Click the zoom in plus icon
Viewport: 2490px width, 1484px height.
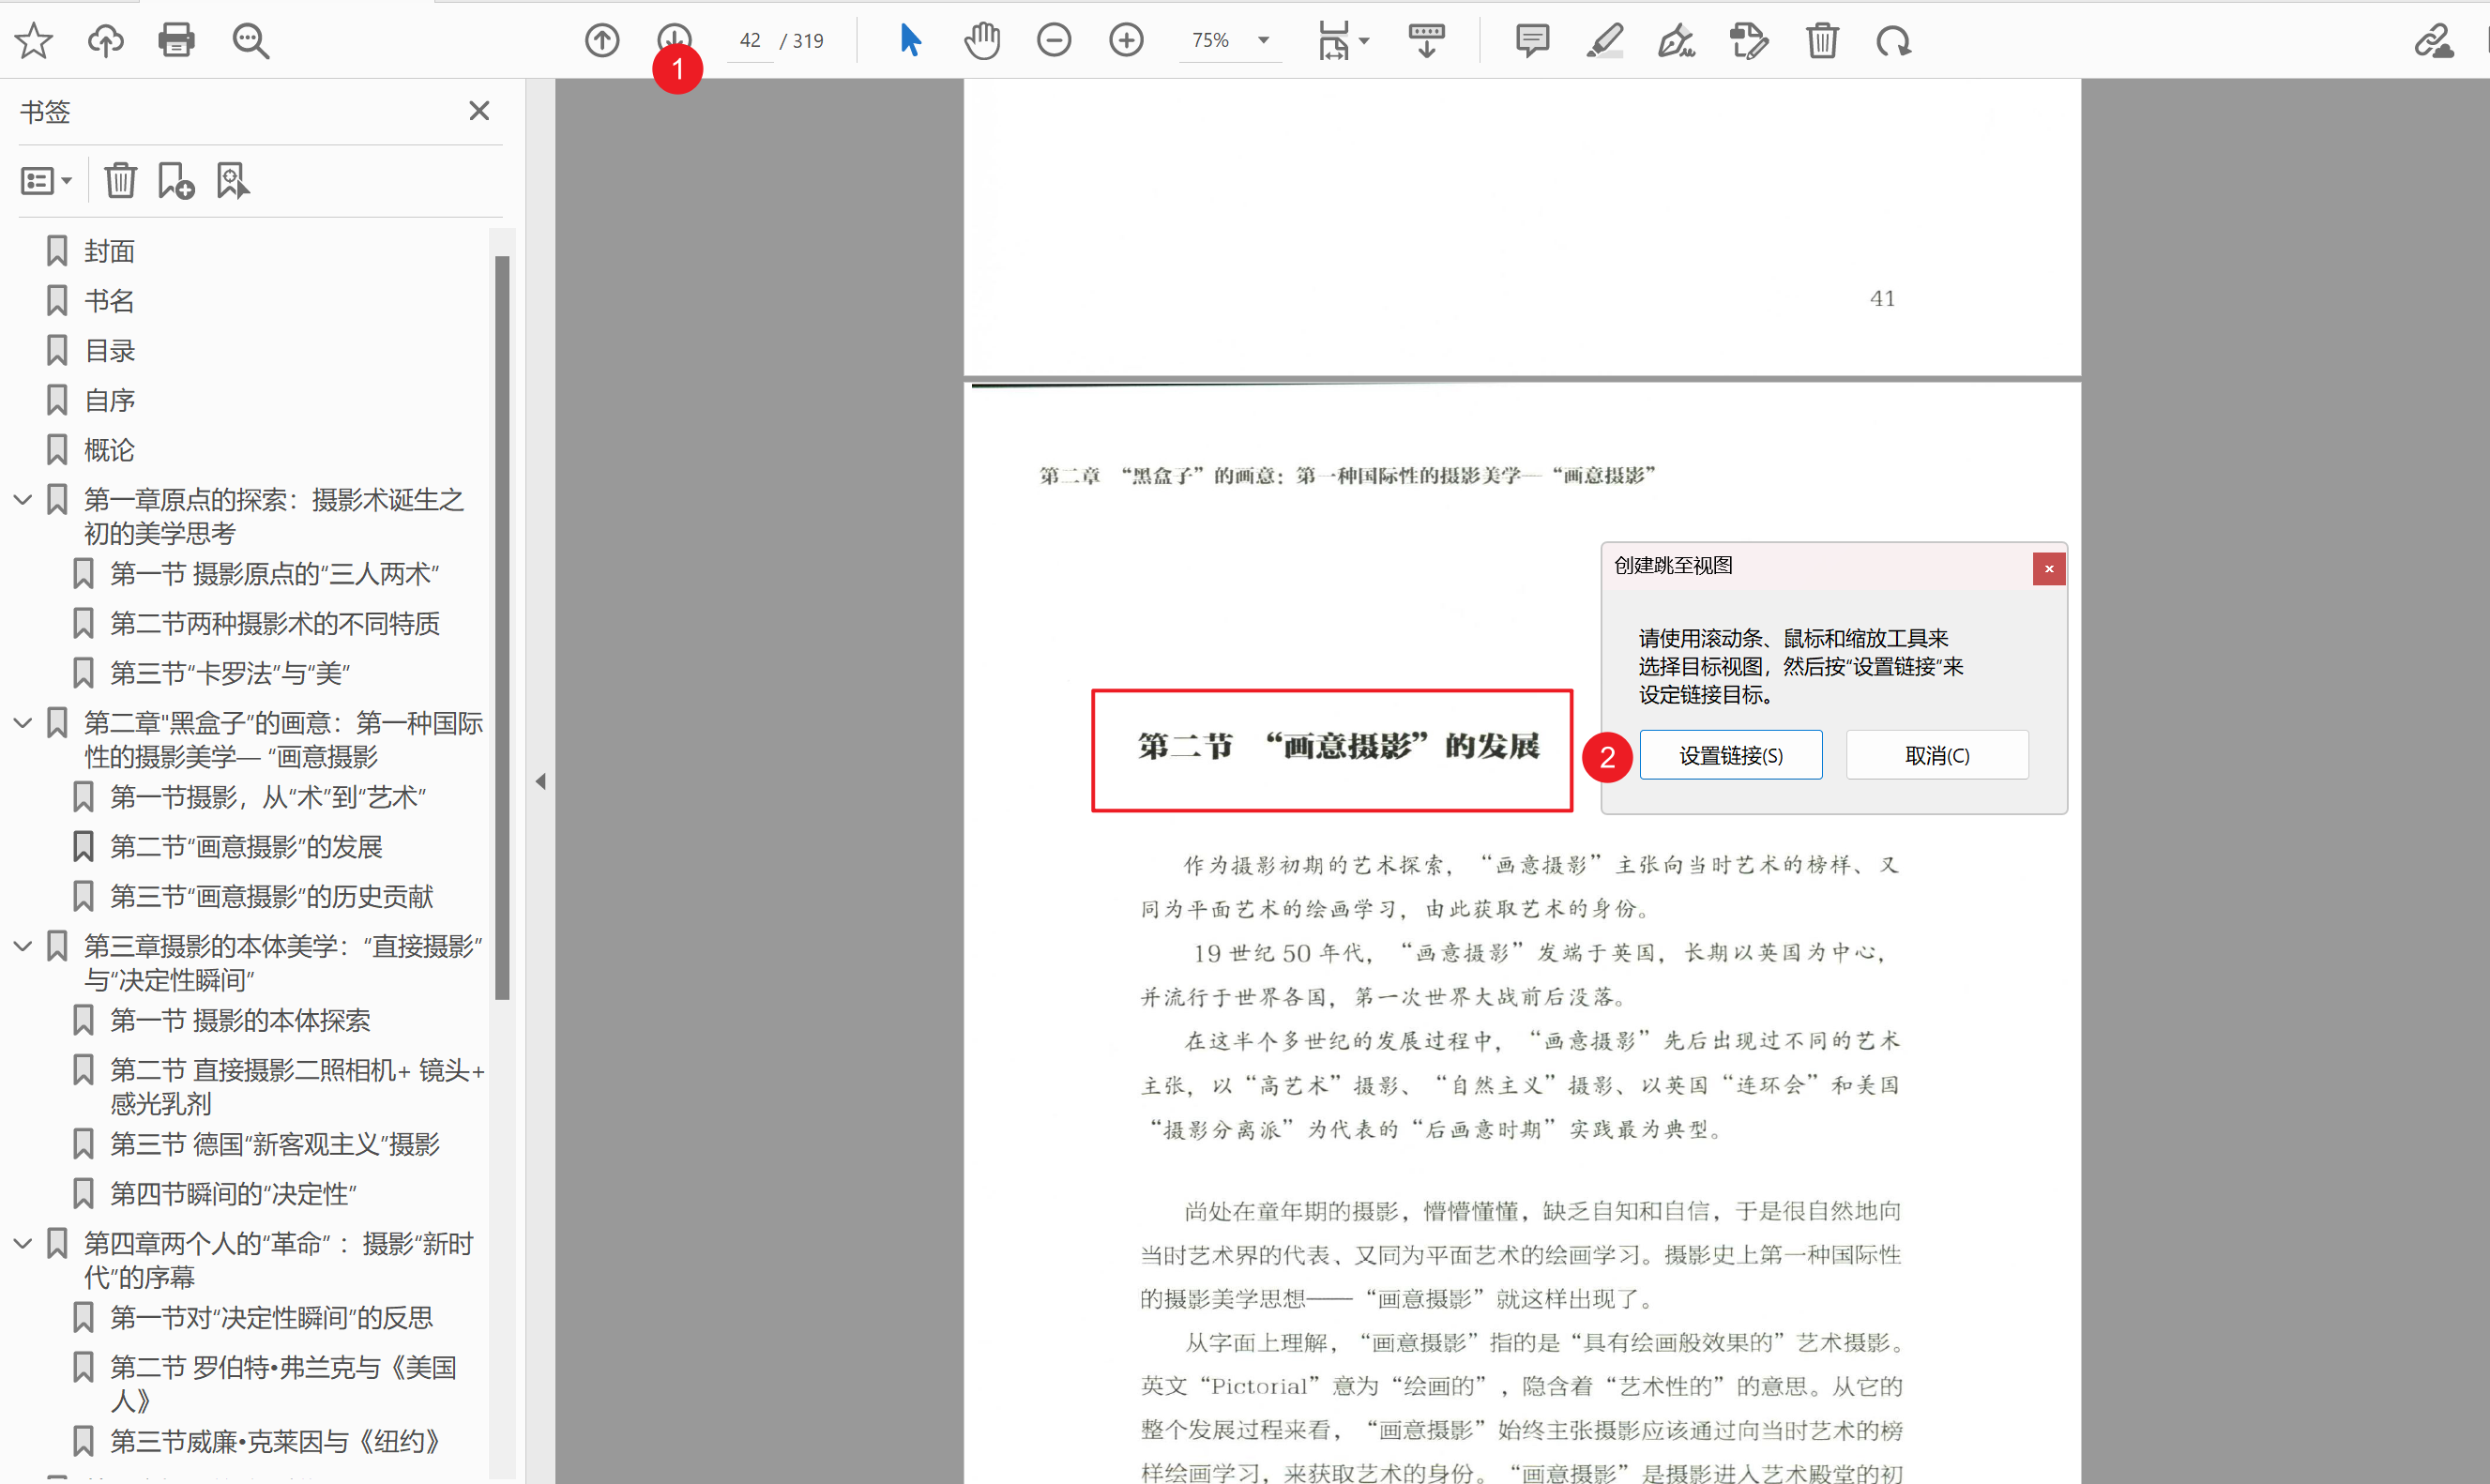1126,40
